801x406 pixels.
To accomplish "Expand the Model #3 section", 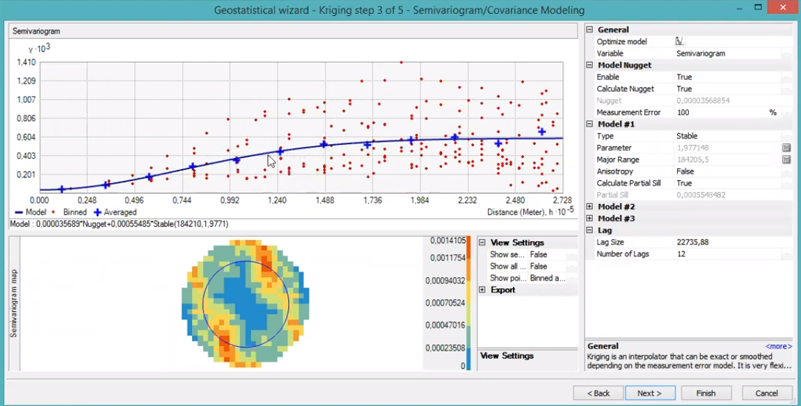I will point(590,219).
